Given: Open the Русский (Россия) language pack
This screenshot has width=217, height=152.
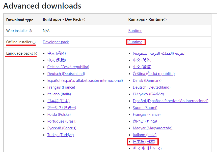Looking at the screenshot, I should pos(62,128).
